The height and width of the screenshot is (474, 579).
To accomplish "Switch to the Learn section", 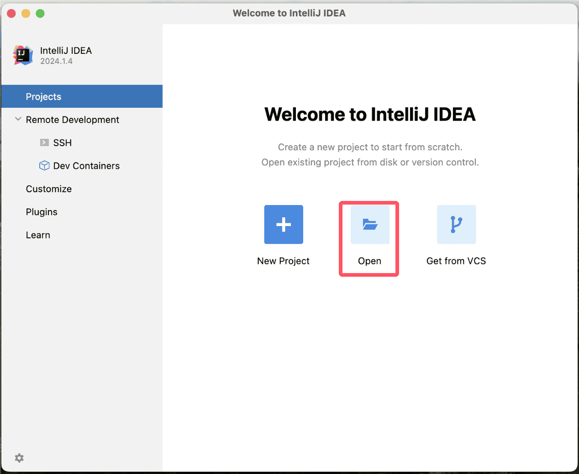I will pyautogui.click(x=38, y=235).
